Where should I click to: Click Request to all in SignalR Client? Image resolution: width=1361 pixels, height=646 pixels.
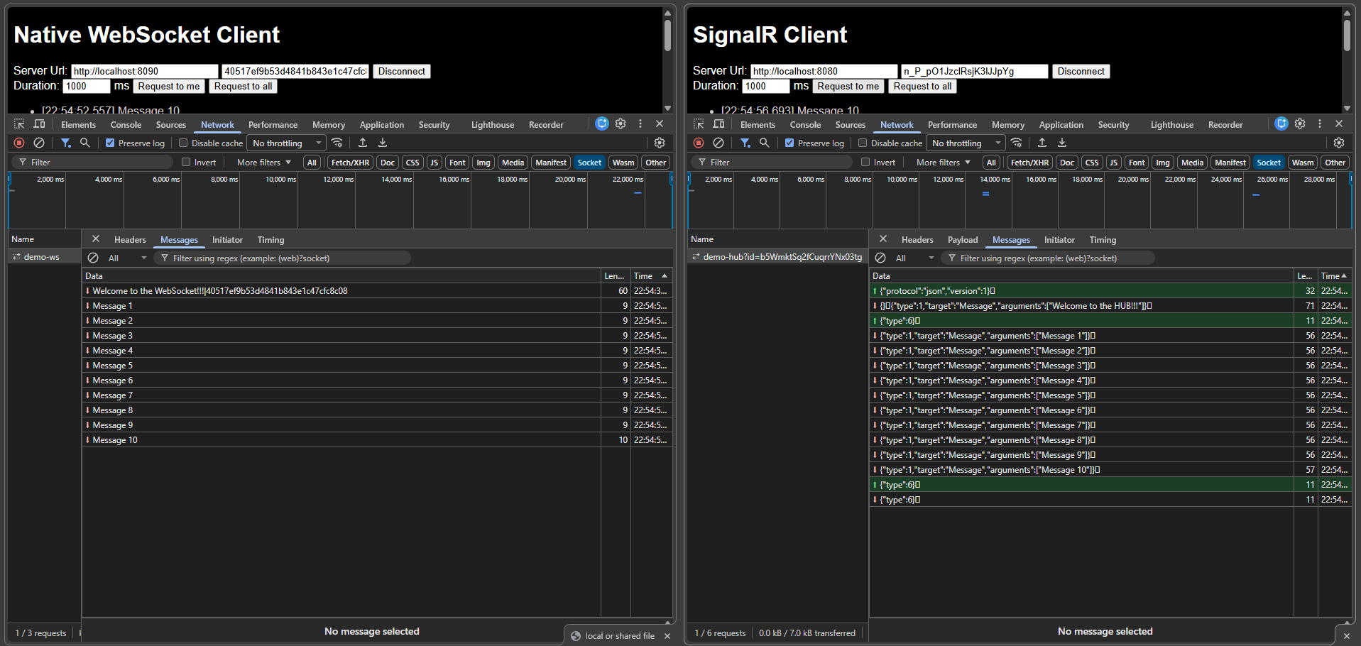click(x=923, y=86)
